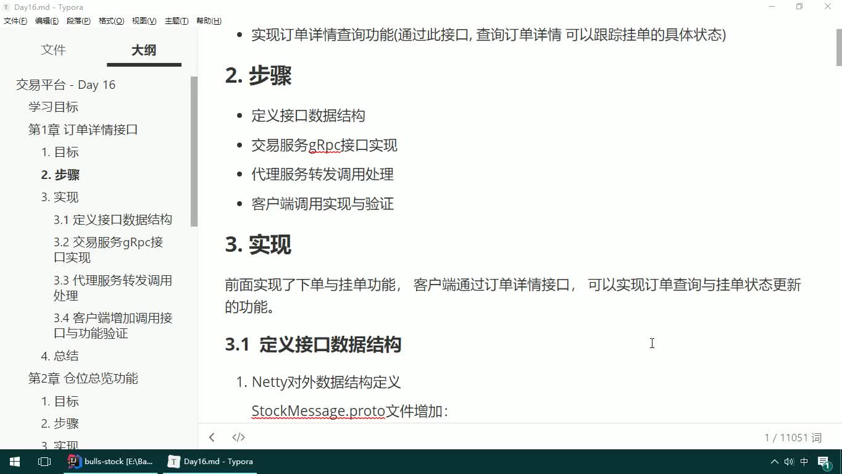Restore down the Typora window

pyautogui.click(x=799, y=7)
